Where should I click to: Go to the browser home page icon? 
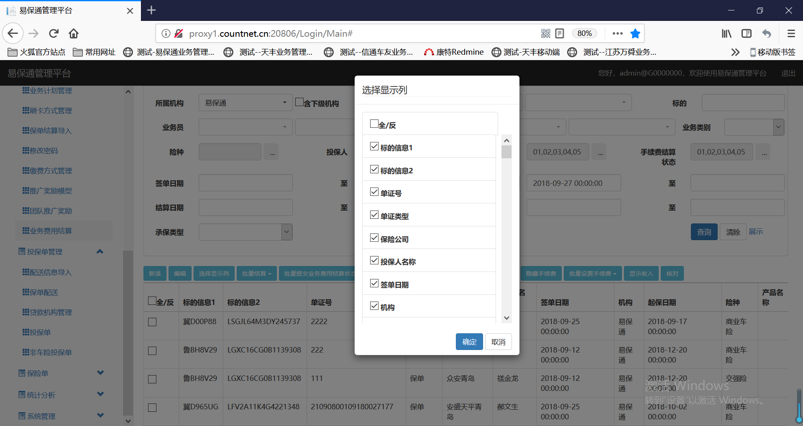[x=74, y=33]
